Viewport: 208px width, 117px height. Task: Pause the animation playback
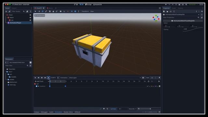coord(42,78)
